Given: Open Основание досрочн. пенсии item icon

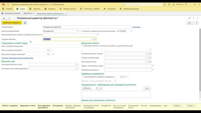Looking at the screenshot, I should tap(150, 54).
